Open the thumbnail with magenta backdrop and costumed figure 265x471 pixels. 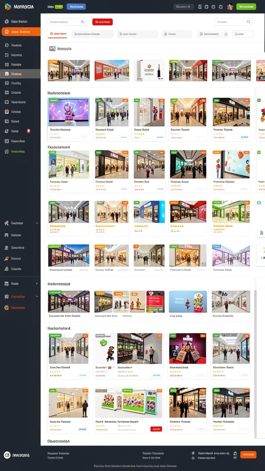188,349
